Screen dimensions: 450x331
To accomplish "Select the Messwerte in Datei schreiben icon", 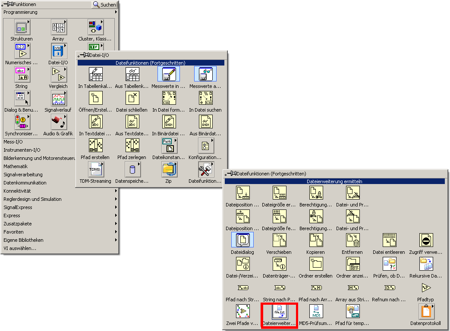I will point(169,74).
